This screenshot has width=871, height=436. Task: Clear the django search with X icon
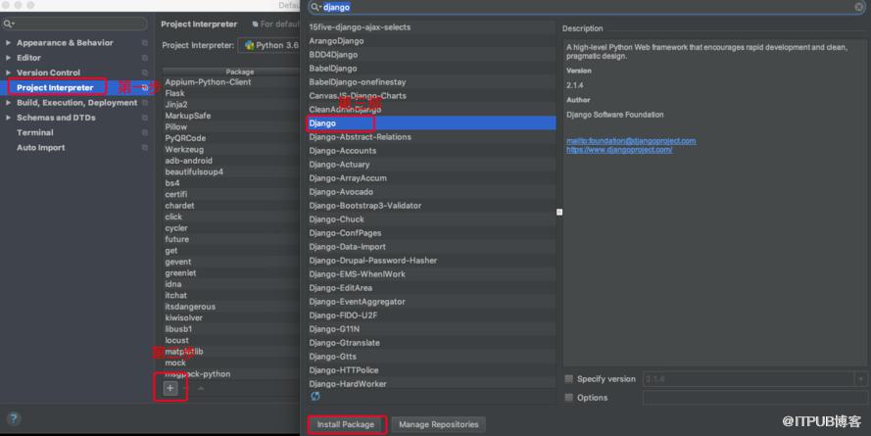[x=859, y=7]
